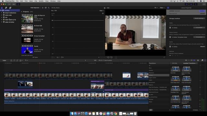Toggle the browser panel layout button
This screenshot has width=207, height=116.
(187, 4)
